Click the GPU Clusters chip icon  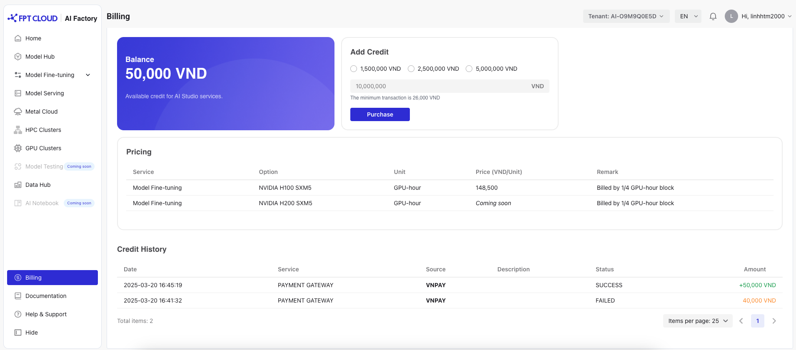[18, 148]
